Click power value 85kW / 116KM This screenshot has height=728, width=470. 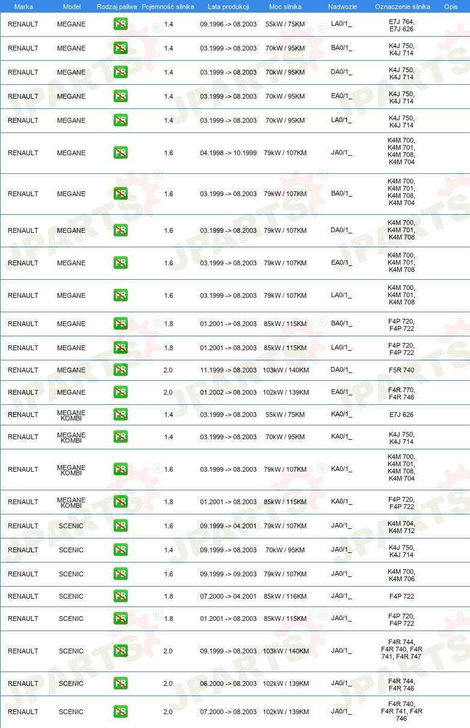[285, 597]
